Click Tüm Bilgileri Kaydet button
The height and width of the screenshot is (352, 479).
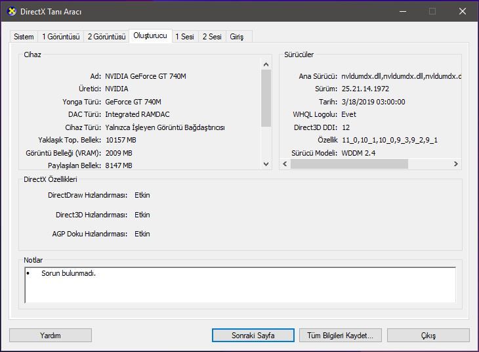[341, 336]
